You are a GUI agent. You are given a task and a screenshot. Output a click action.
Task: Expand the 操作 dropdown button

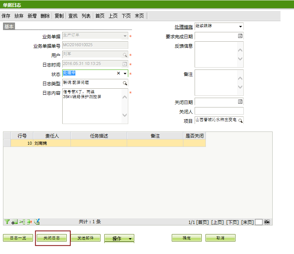coord(130,239)
